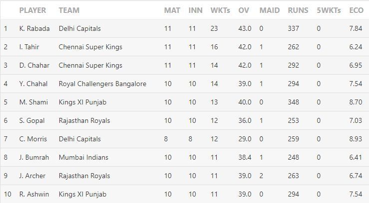
Task: Open I. Tahir player profile
Action: click(29, 47)
